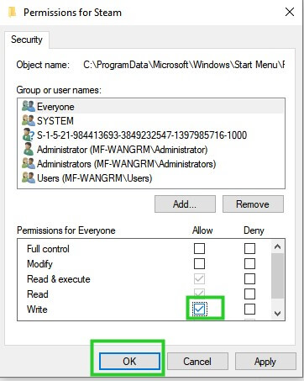
Task: Click the Cancel button
Action: click(197, 361)
